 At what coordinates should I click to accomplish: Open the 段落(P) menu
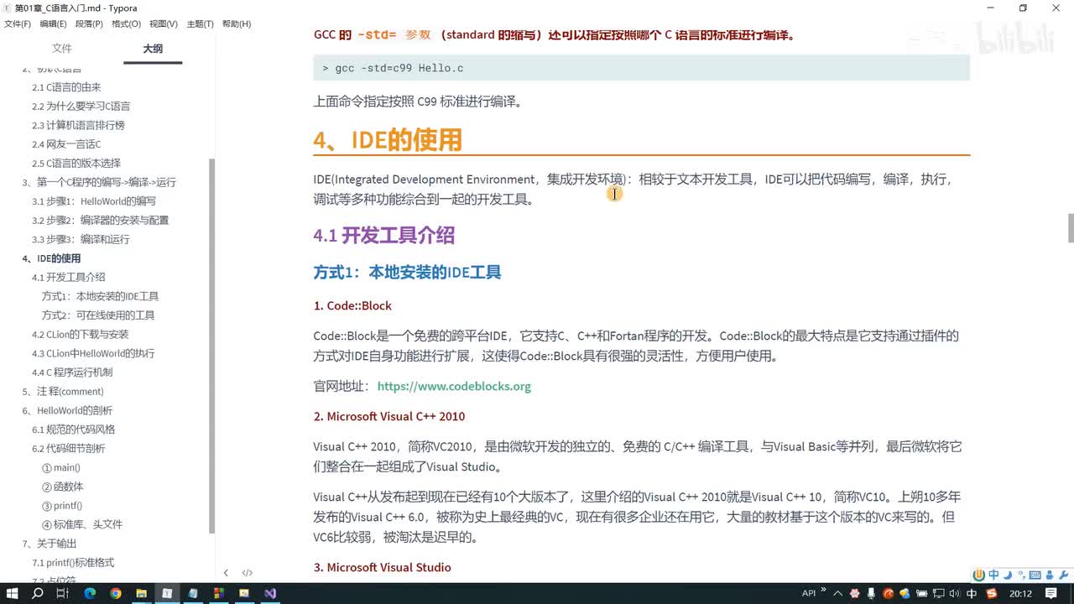coord(89,23)
